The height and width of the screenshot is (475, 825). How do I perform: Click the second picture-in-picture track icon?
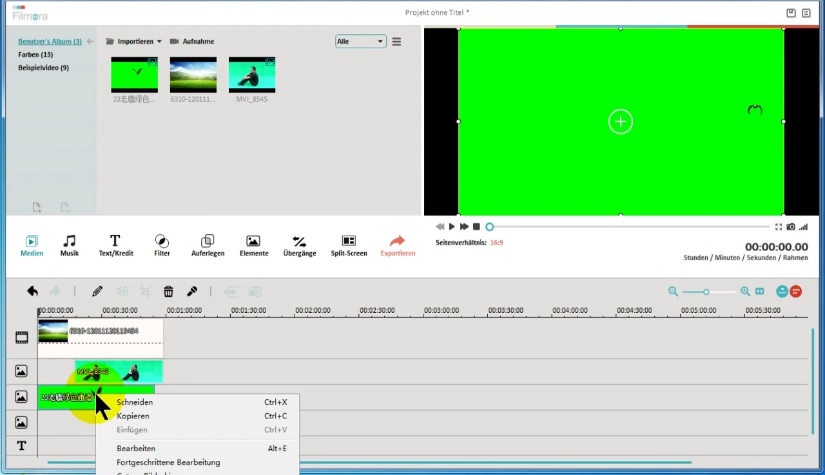tap(21, 397)
